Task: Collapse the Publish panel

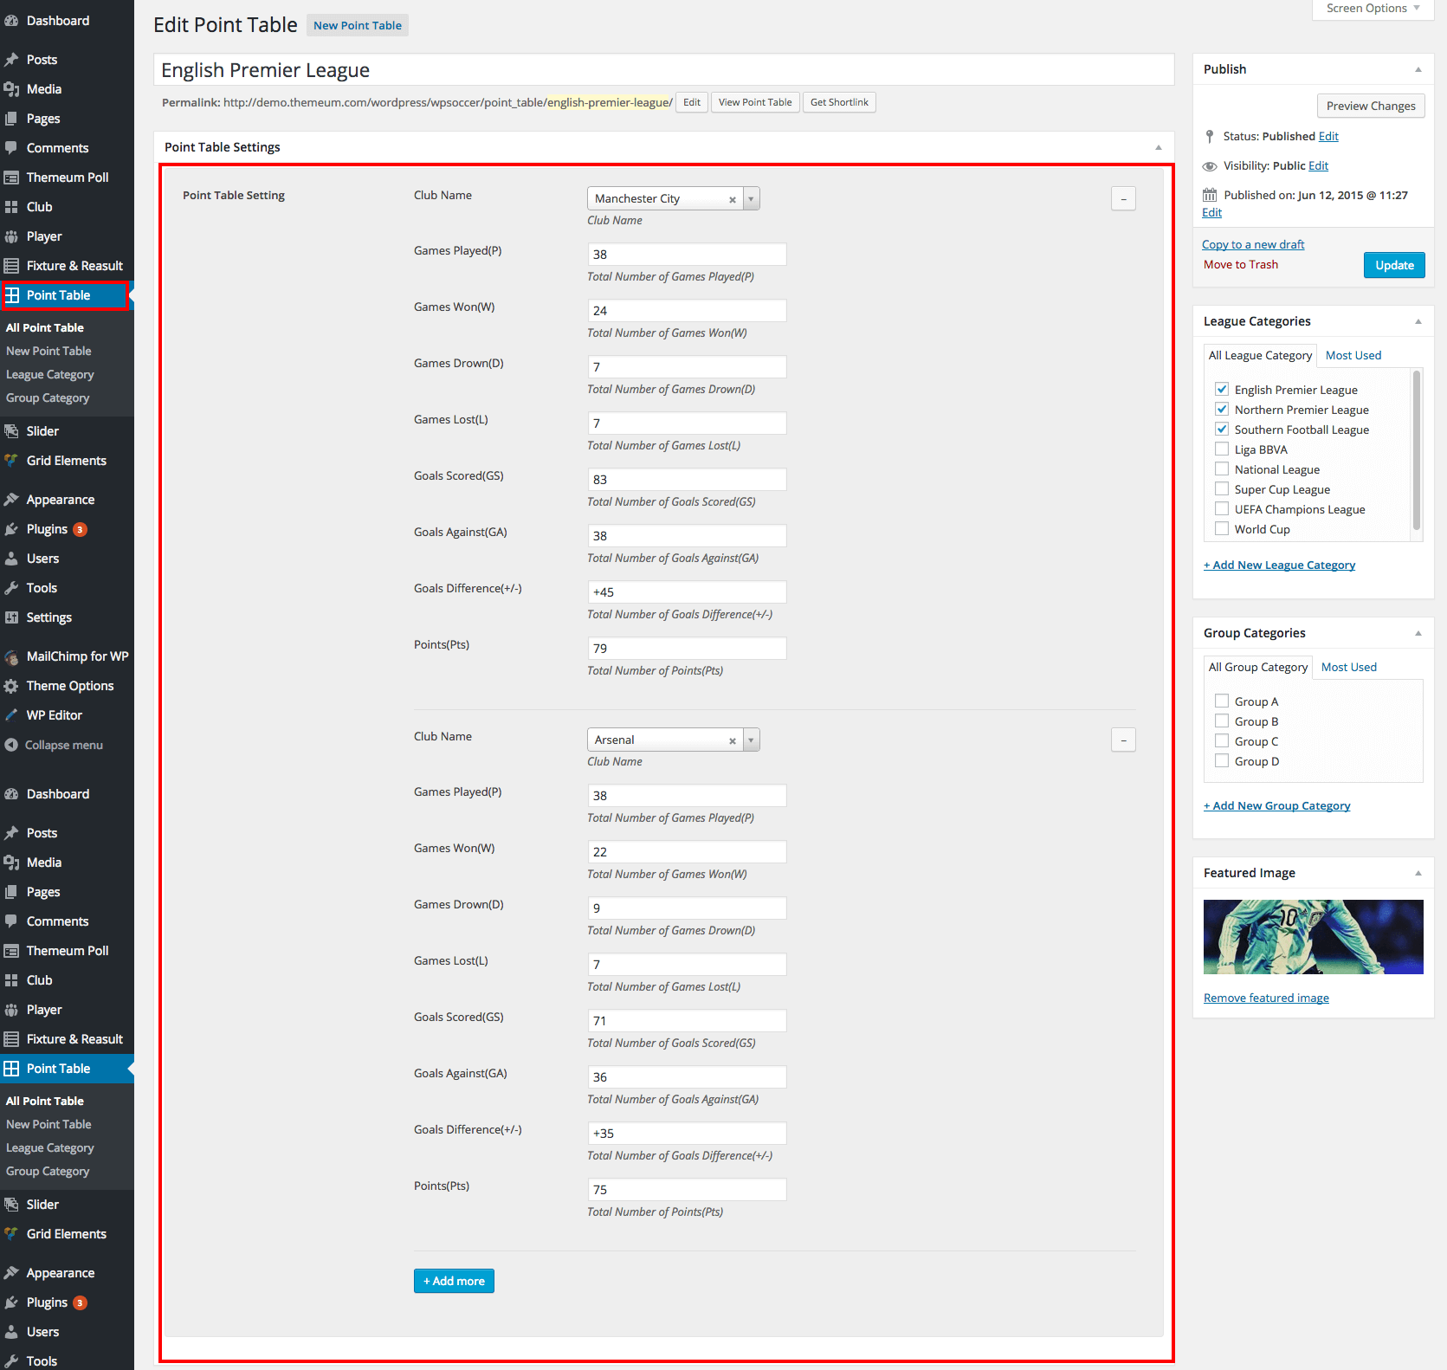Action: pyautogui.click(x=1418, y=69)
